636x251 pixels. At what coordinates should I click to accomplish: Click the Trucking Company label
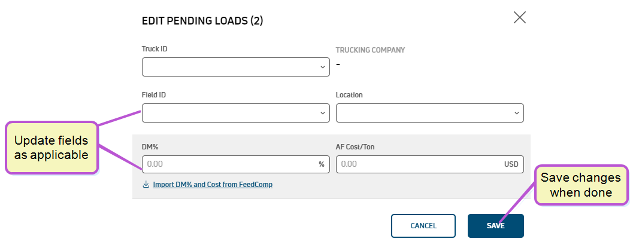pos(370,50)
